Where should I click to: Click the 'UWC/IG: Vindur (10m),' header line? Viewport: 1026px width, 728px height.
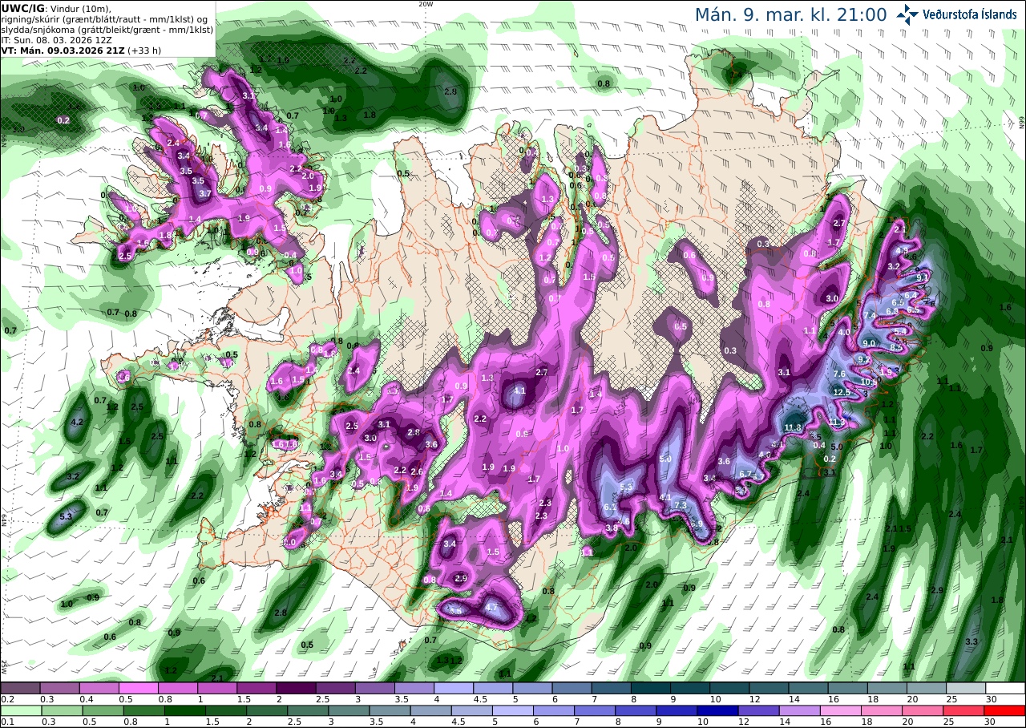point(56,8)
